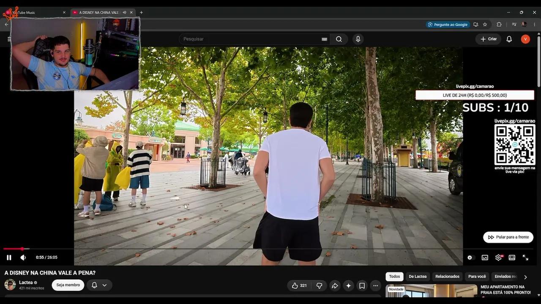The image size is (541, 304).
Task: Open the Lactea channel name link
Action: click(26, 282)
